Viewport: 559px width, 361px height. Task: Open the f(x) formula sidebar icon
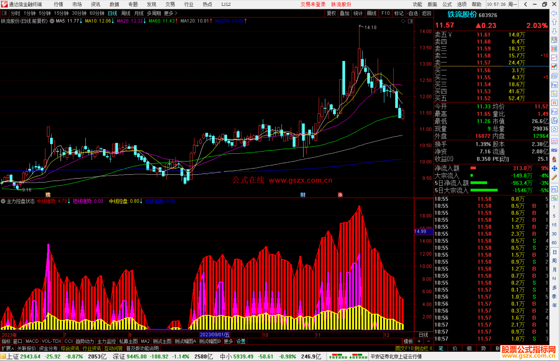[554, 121]
